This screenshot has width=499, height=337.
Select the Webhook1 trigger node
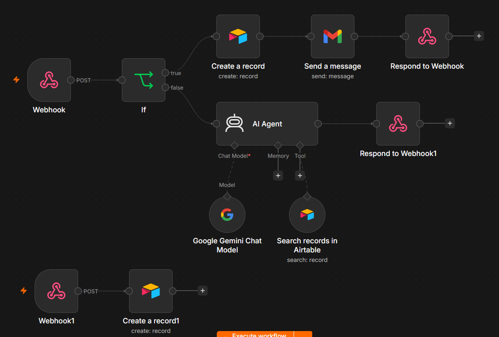(x=56, y=291)
